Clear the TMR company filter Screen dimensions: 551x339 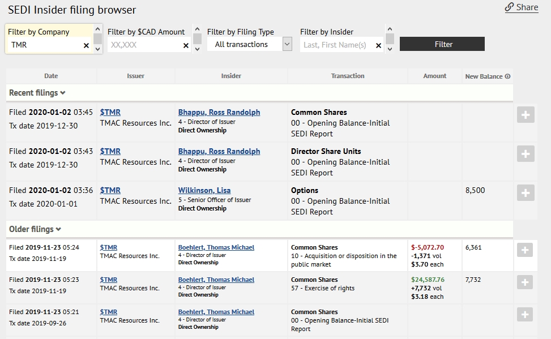(86, 45)
